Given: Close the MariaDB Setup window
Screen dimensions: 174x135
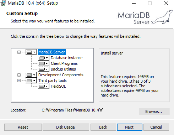Looking at the screenshot, I should 166,3.
